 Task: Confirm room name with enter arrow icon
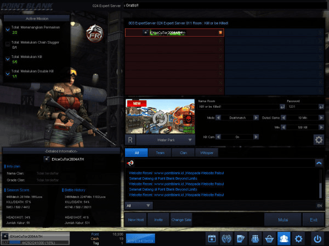pyautogui.click(x=282, y=107)
